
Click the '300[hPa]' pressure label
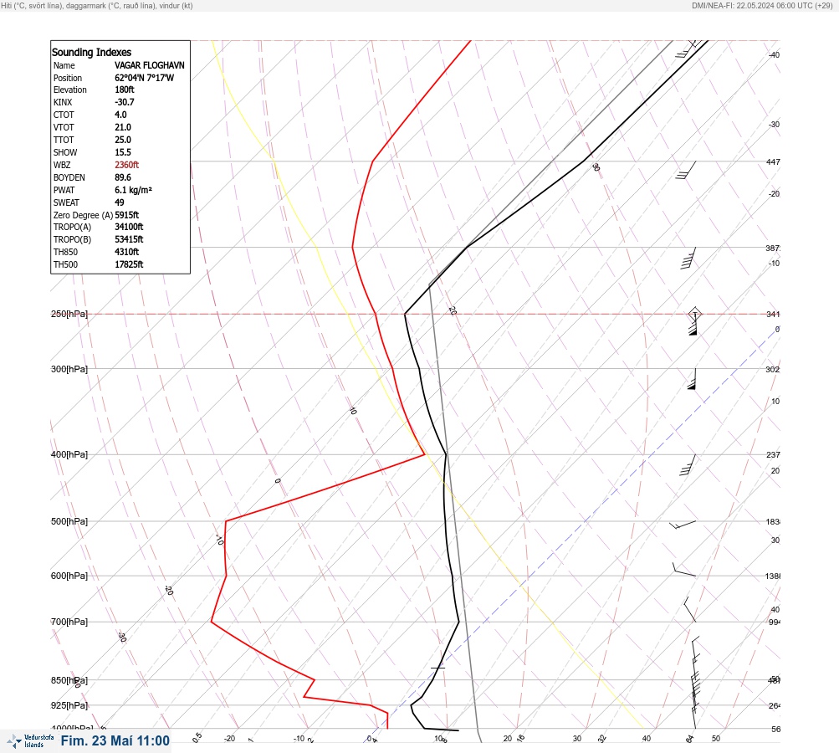click(69, 369)
